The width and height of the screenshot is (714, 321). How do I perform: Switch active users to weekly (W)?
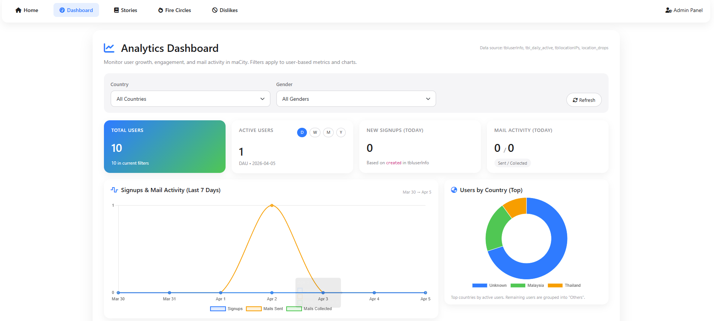(x=315, y=132)
